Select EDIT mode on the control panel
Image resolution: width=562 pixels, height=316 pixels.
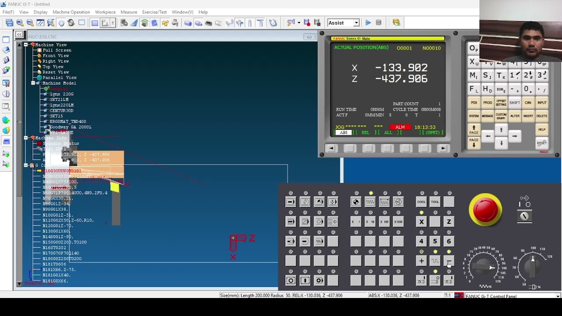pyautogui.click(x=305, y=202)
